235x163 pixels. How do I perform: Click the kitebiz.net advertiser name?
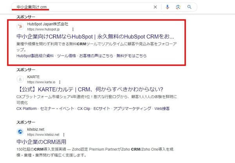(x=36, y=129)
